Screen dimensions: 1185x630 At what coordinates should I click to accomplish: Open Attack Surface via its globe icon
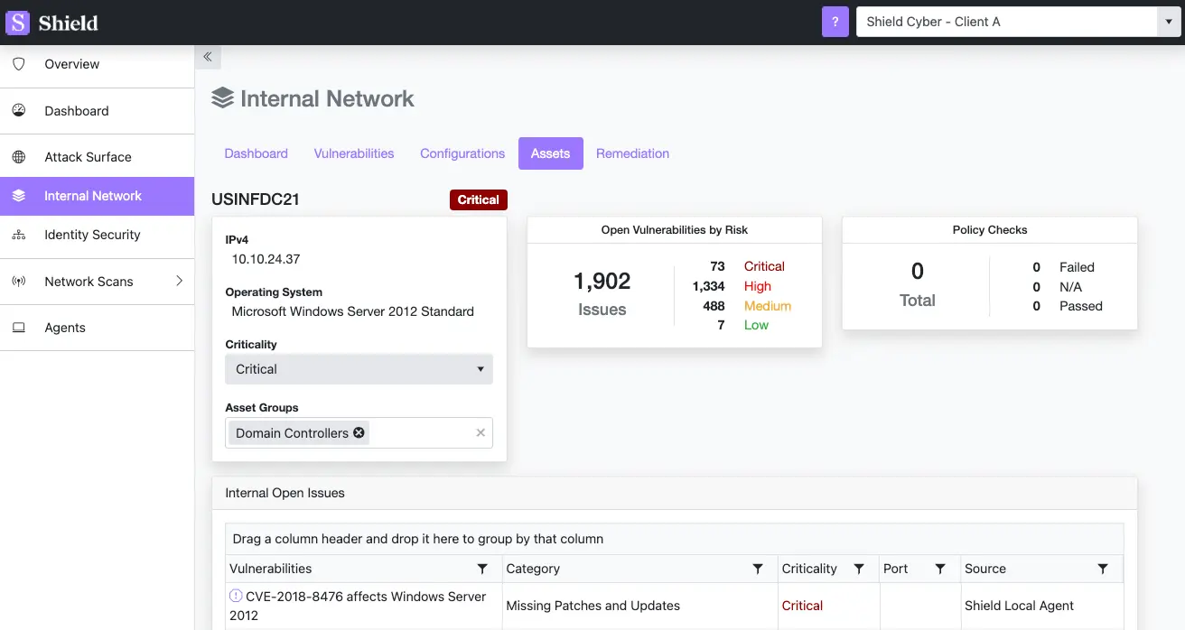coord(19,156)
